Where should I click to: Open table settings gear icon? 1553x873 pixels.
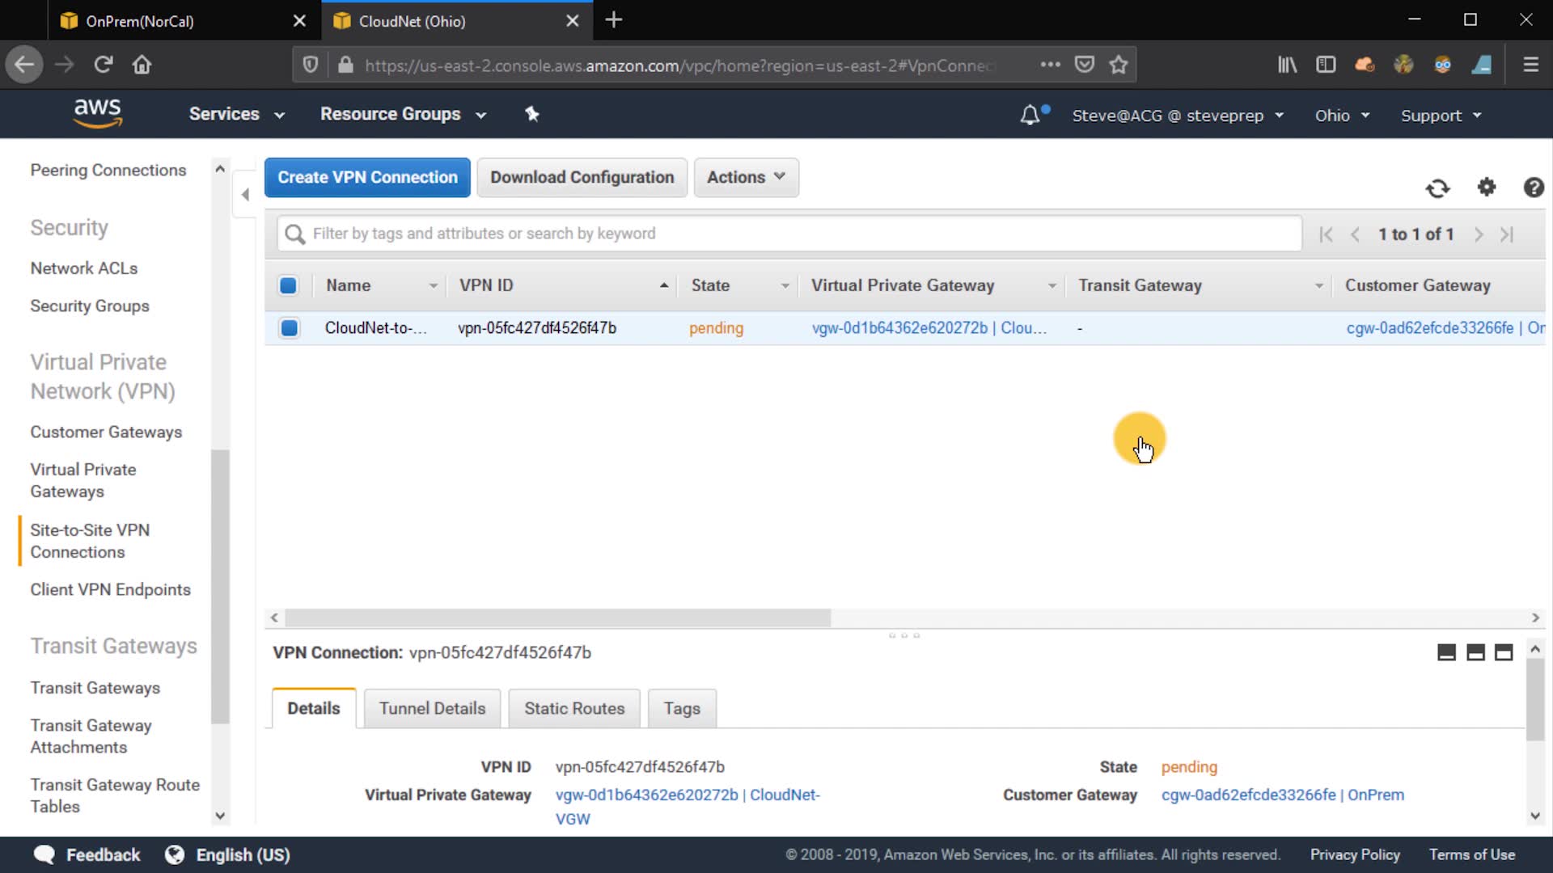click(x=1487, y=188)
